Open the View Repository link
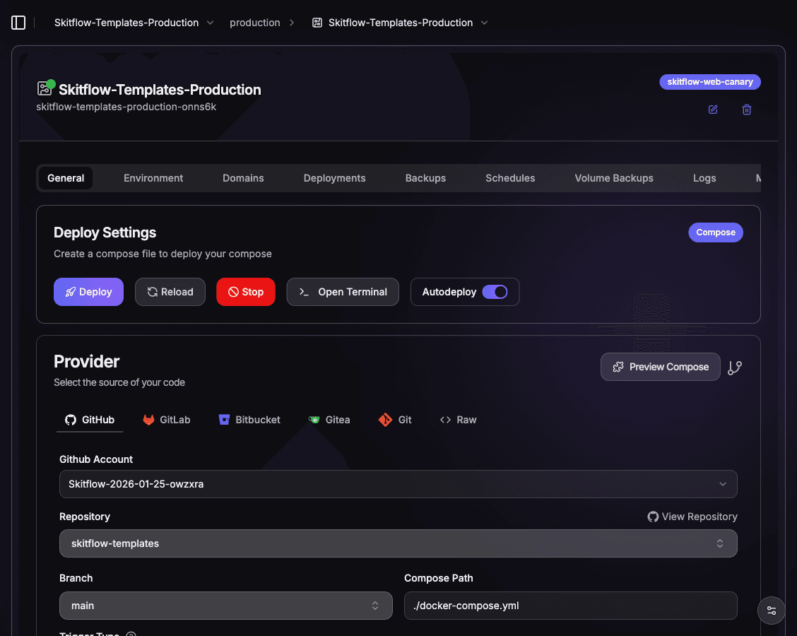The image size is (797, 636). coord(692,517)
